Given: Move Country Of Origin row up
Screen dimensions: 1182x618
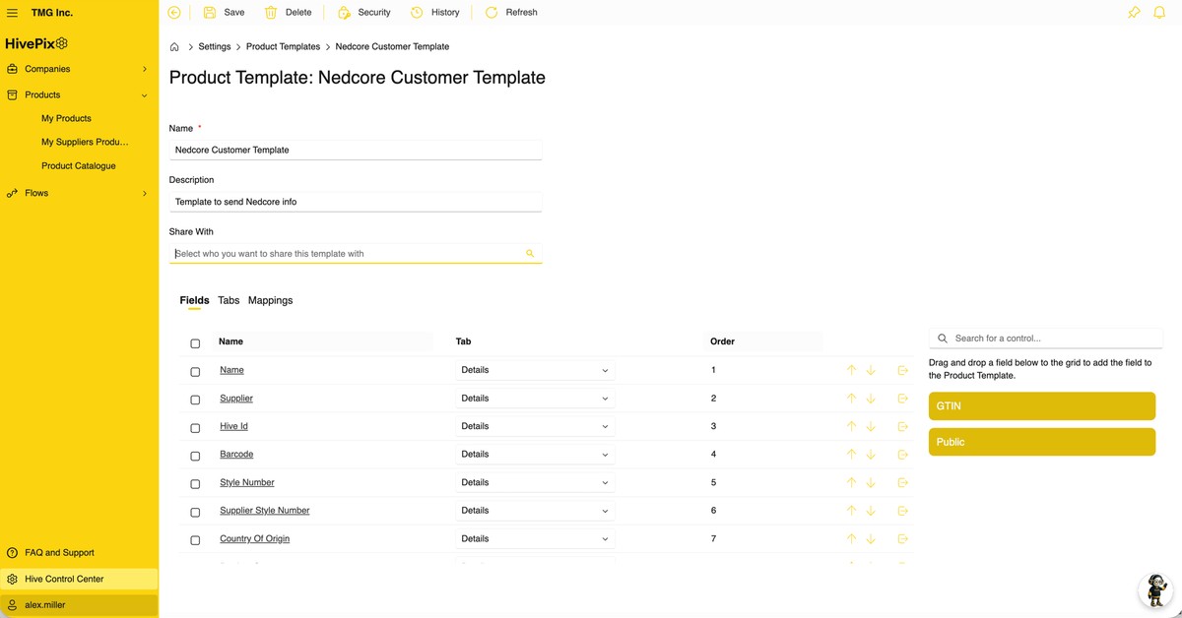Looking at the screenshot, I should [x=851, y=539].
